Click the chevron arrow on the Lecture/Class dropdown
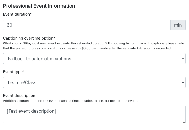Image resolution: width=189 pixels, height=130 pixels. pyautogui.click(x=183, y=82)
